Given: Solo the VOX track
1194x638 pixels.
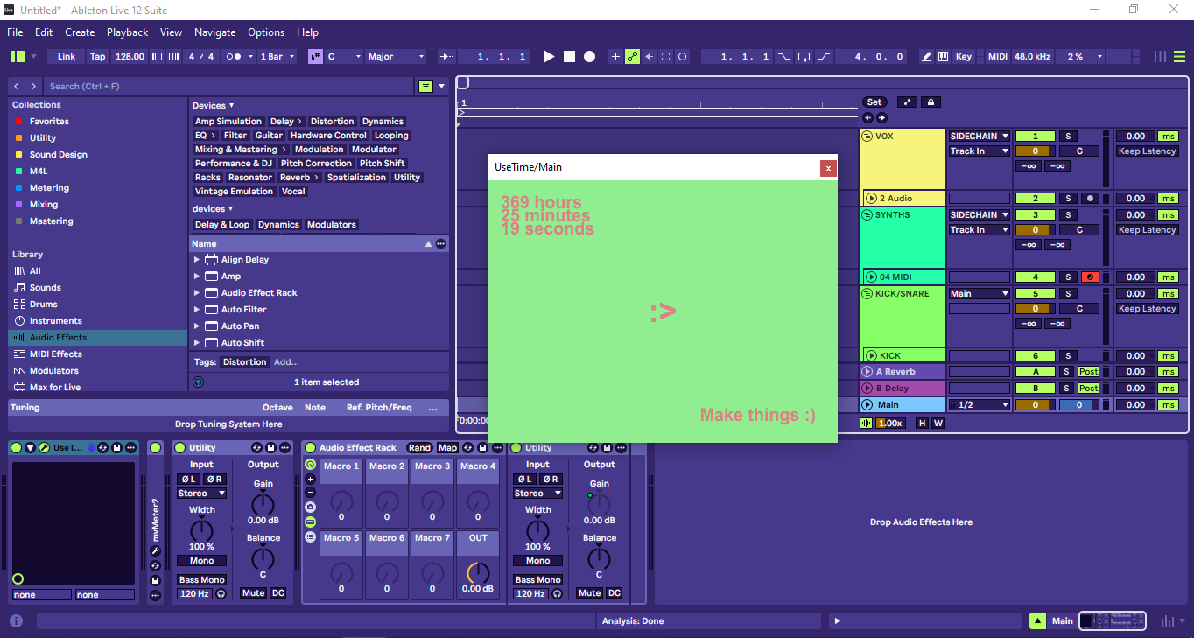Looking at the screenshot, I should [1067, 137].
